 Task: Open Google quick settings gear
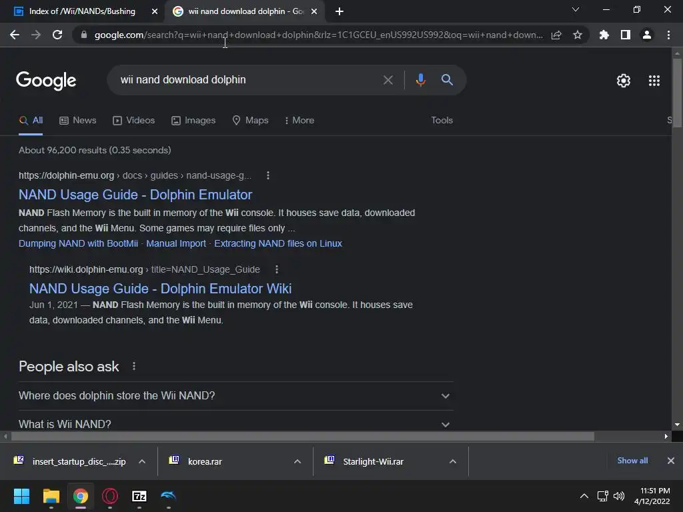[x=624, y=81]
